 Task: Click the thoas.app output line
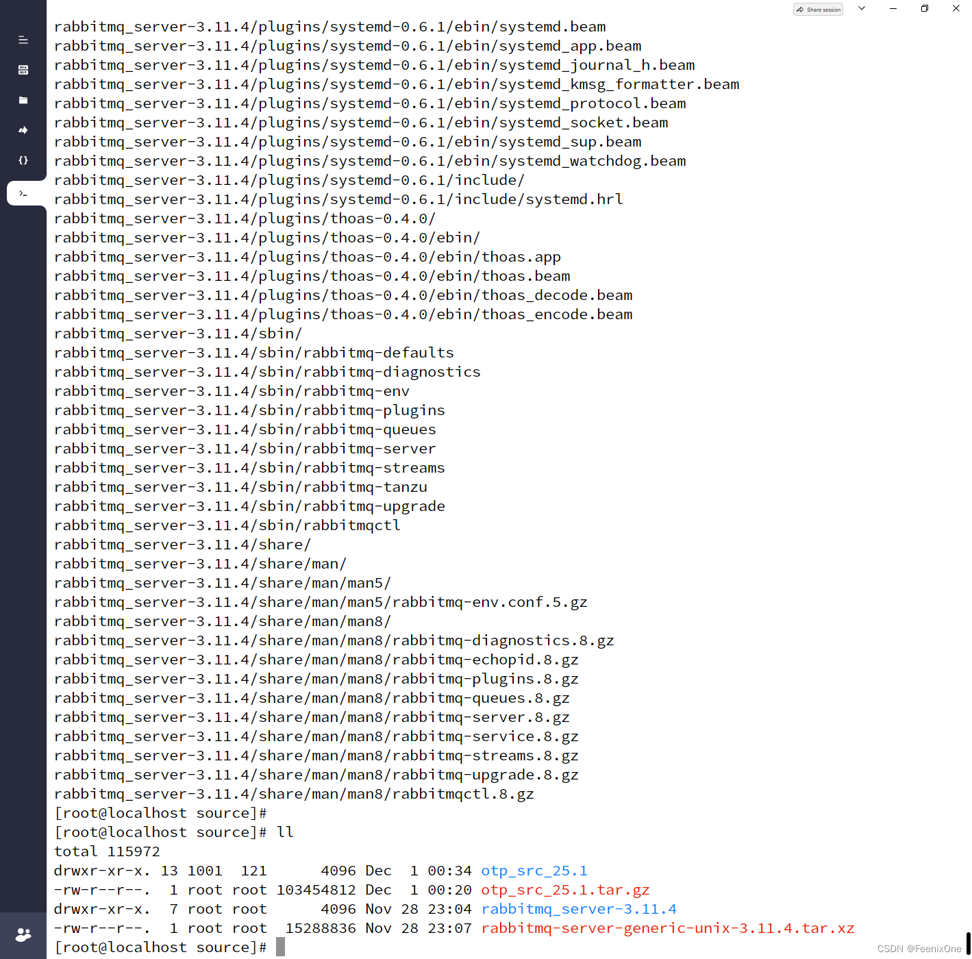(308, 257)
